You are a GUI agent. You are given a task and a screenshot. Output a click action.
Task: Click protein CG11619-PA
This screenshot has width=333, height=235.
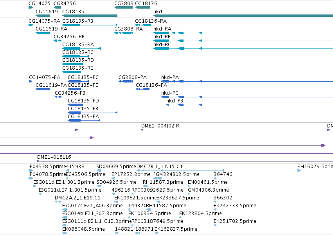tap(51, 85)
